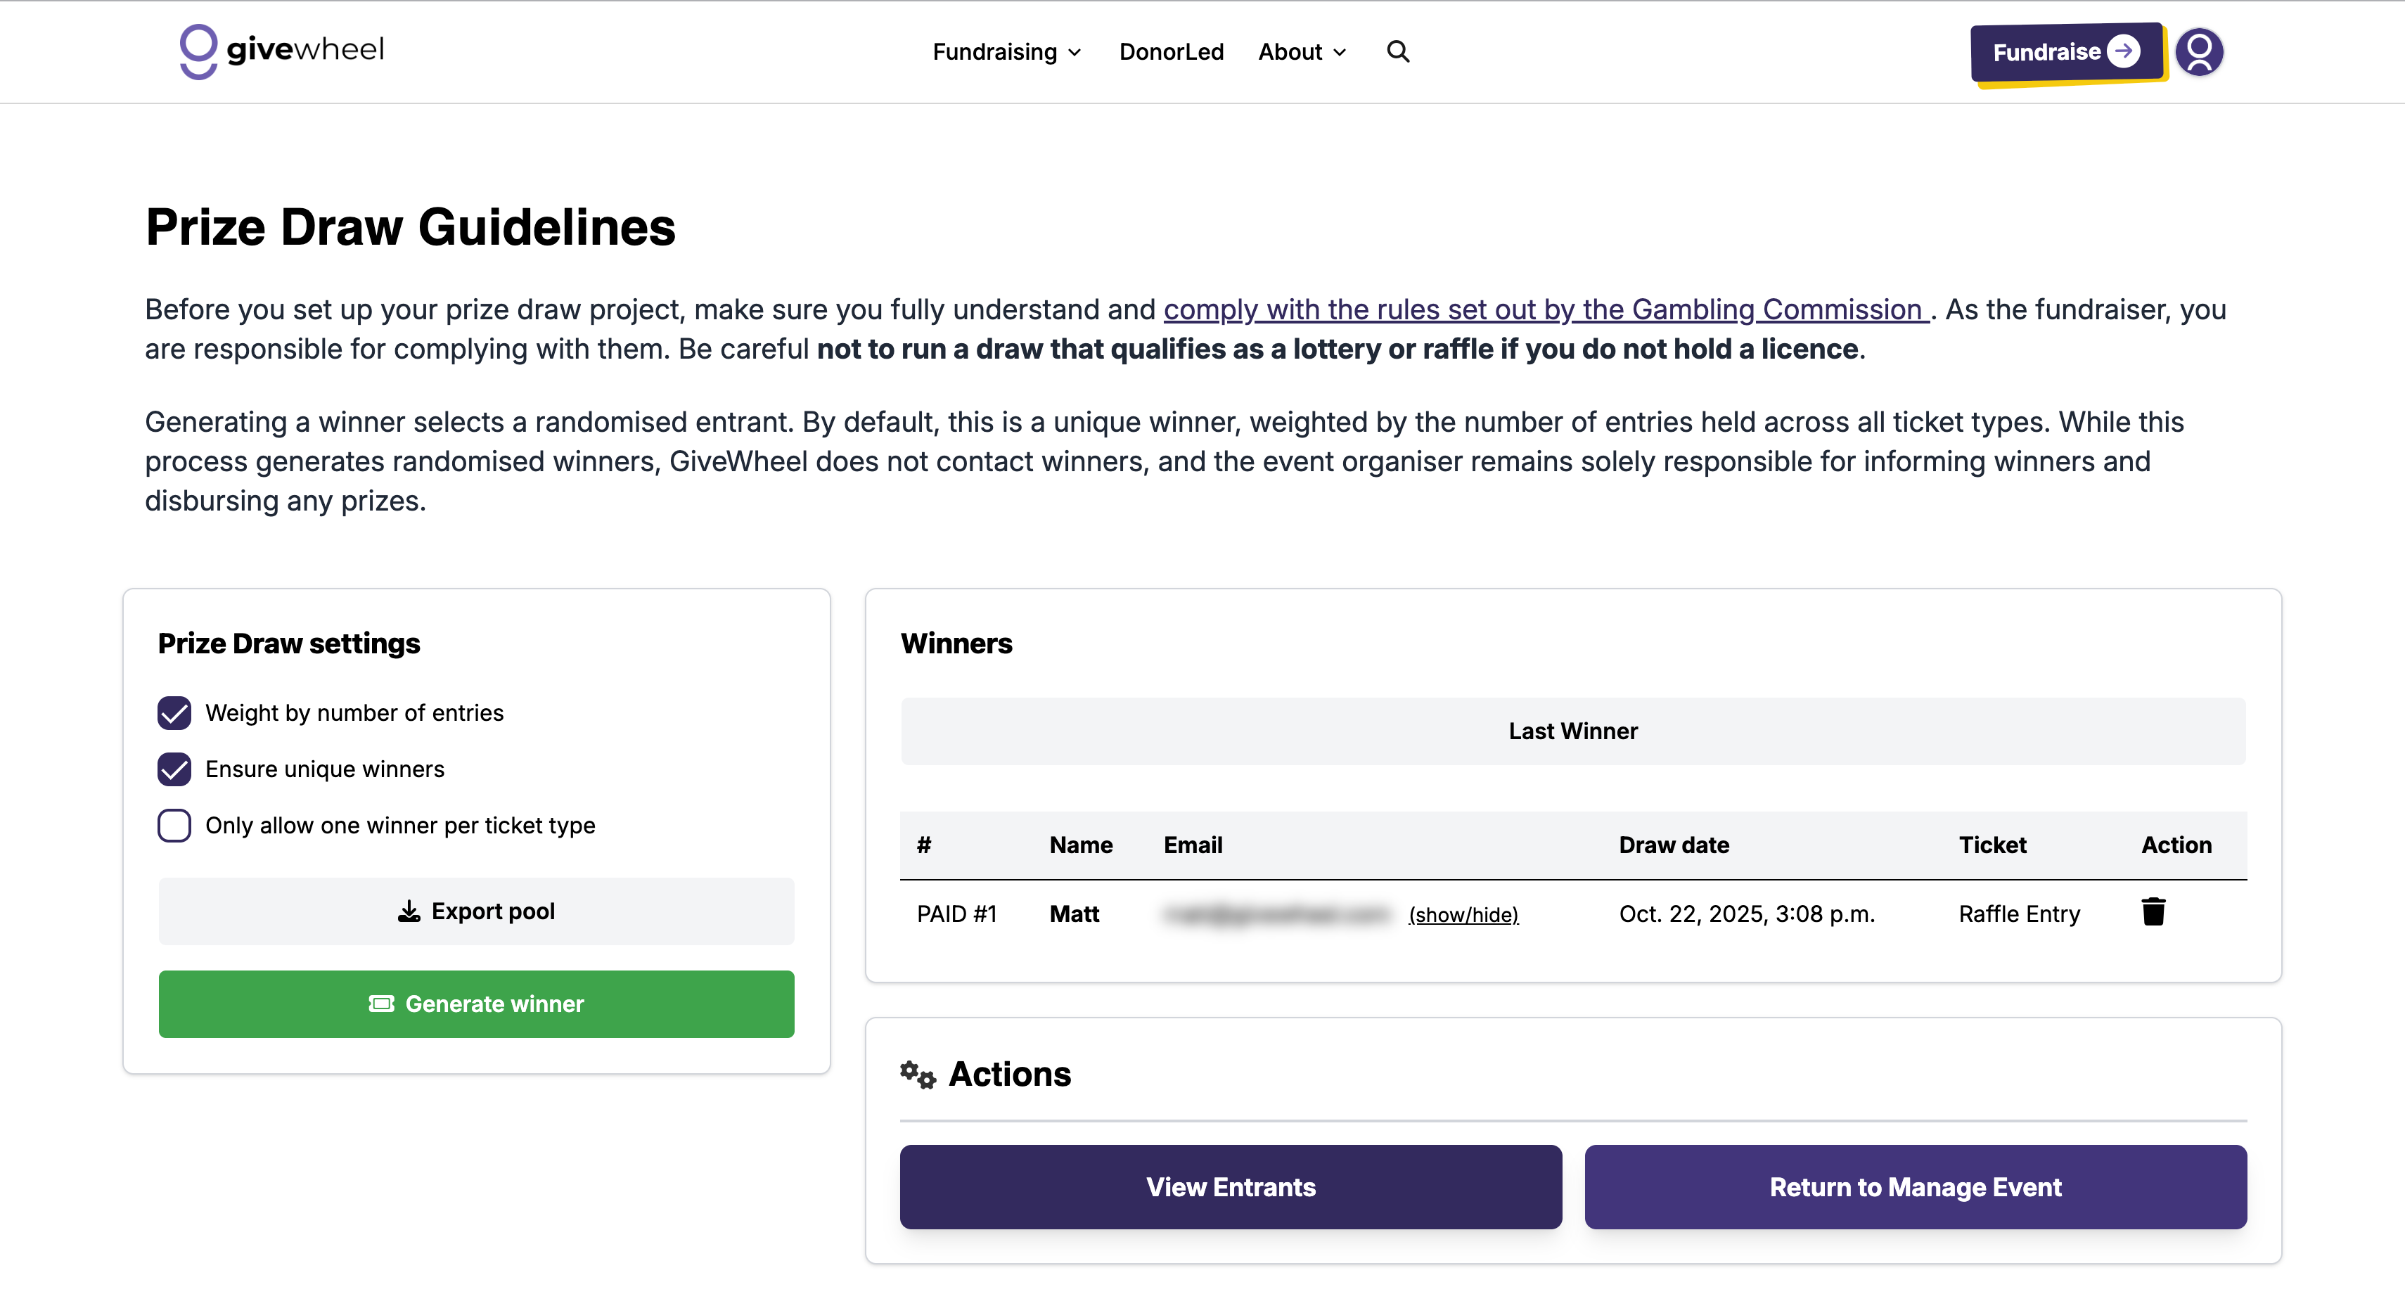Screen dimensions: 2405x1294
Task: Expand the About dropdown menu
Action: click(1302, 52)
